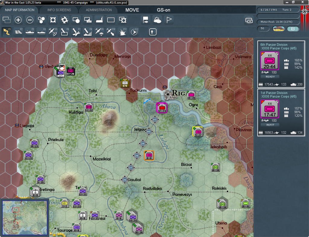
Task: Click the movement path hex marked 43
Action: [155, 119]
